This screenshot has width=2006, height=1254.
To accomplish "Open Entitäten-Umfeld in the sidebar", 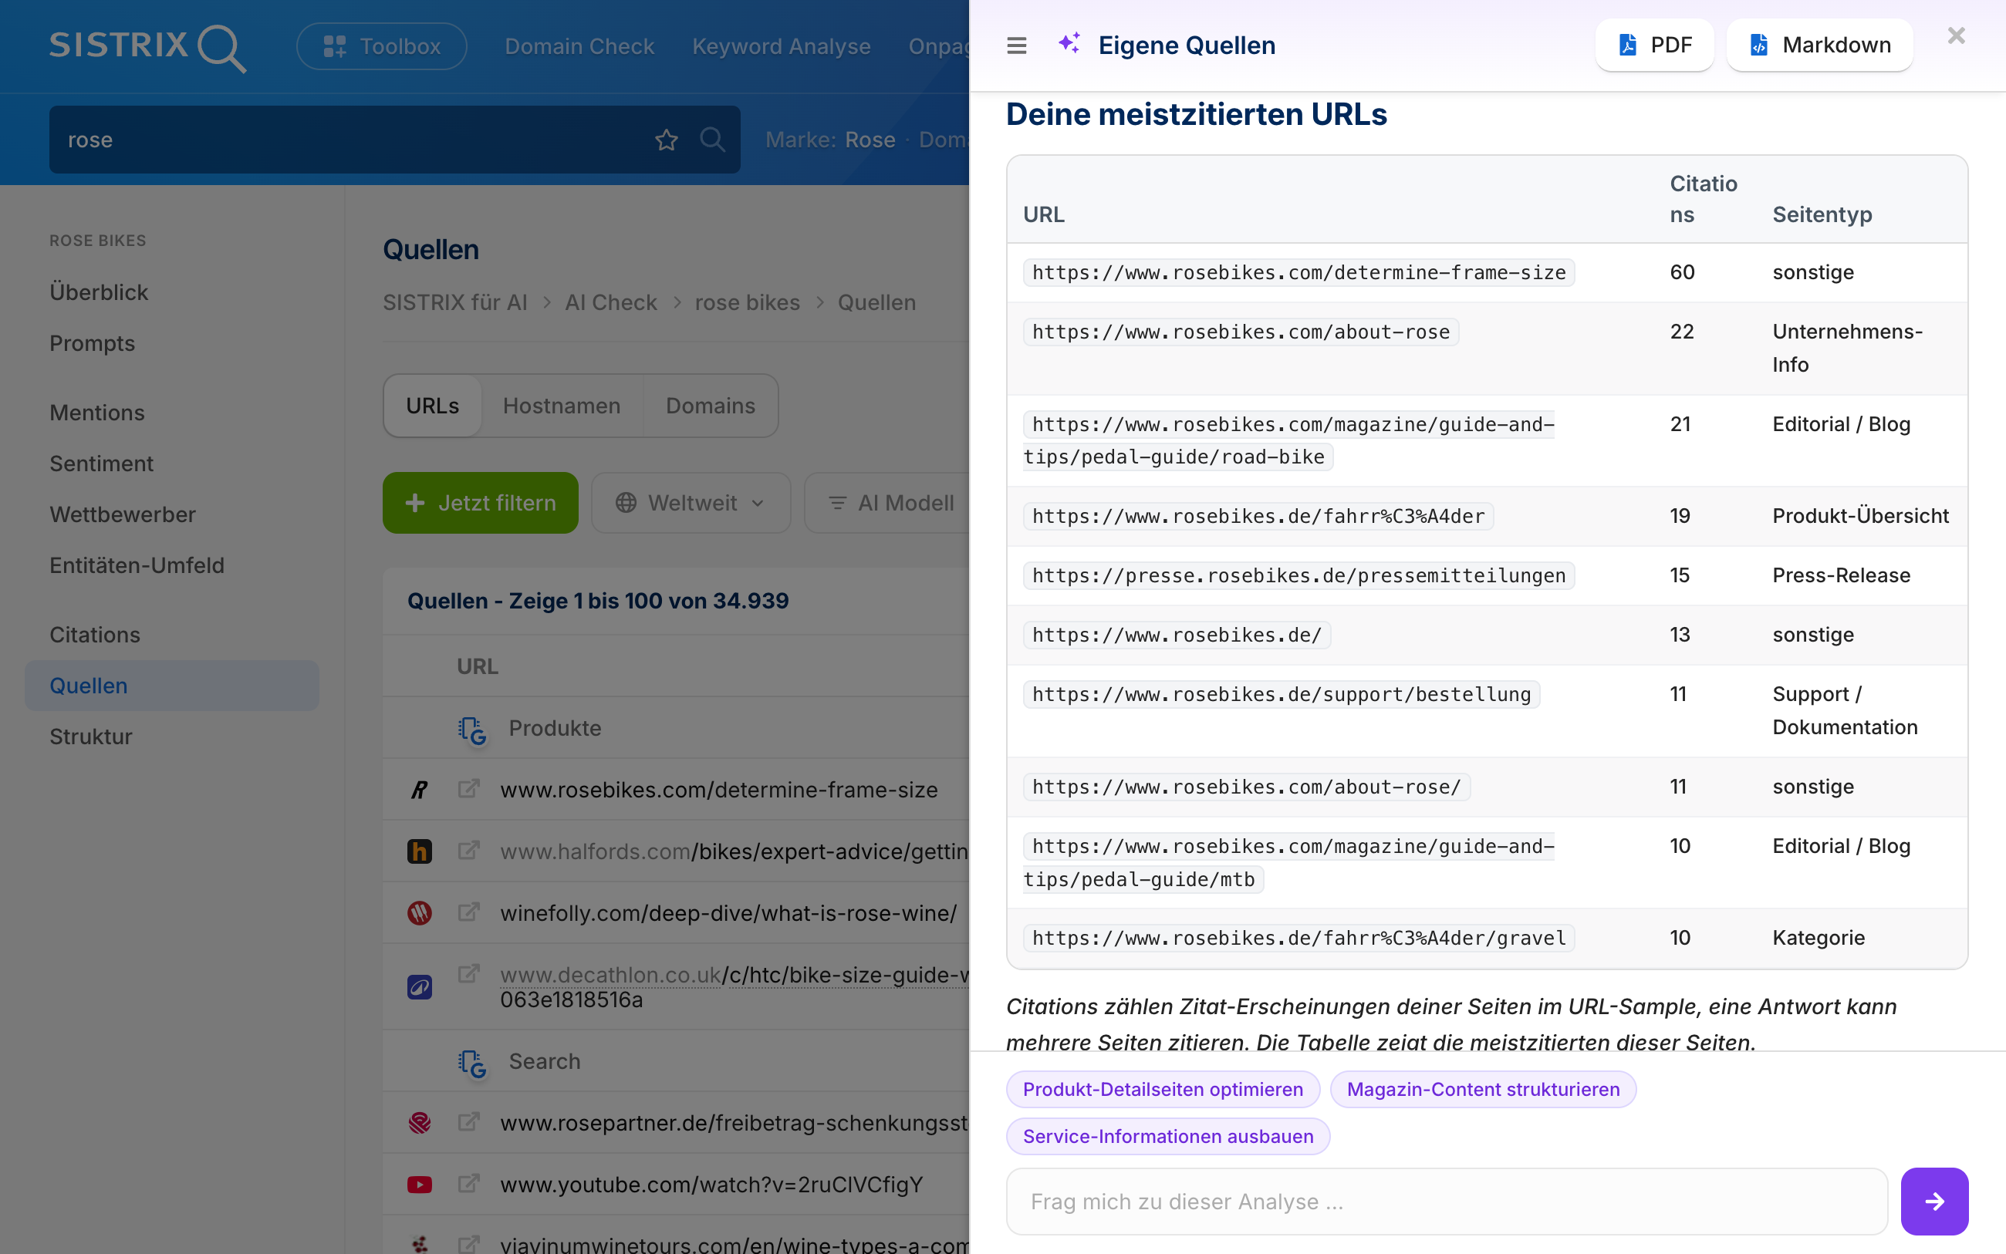I will 137,565.
